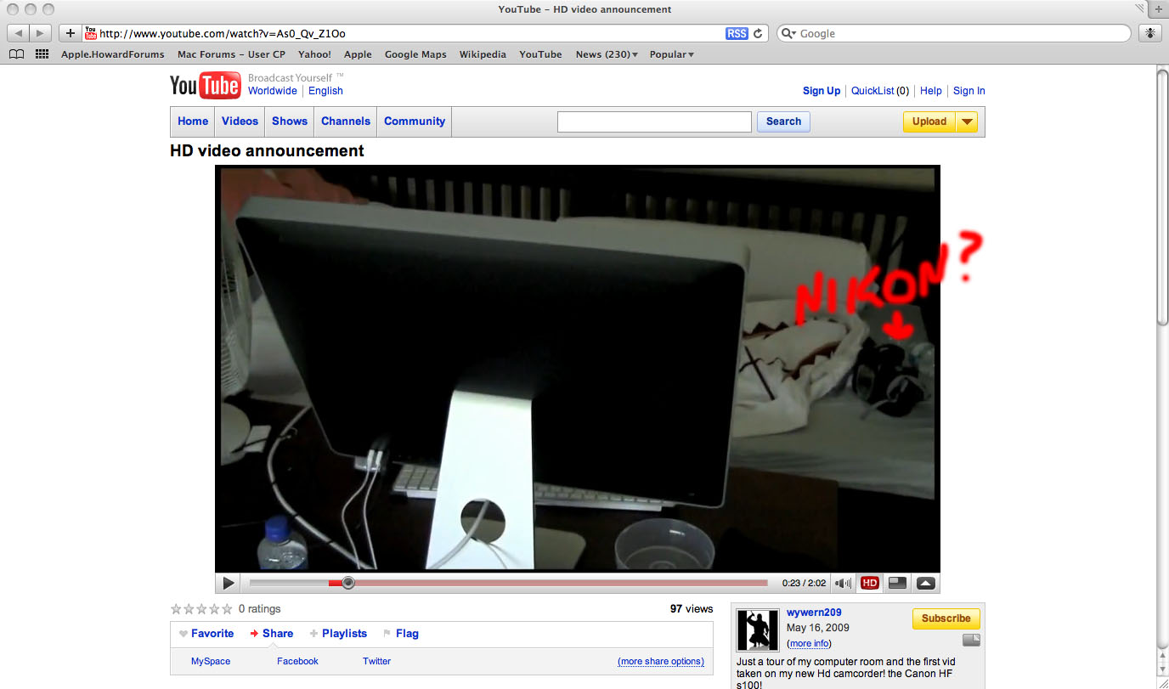The width and height of the screenshot is (1169, 689).
Task: Click the Sign In link
Action: (969, 91)
